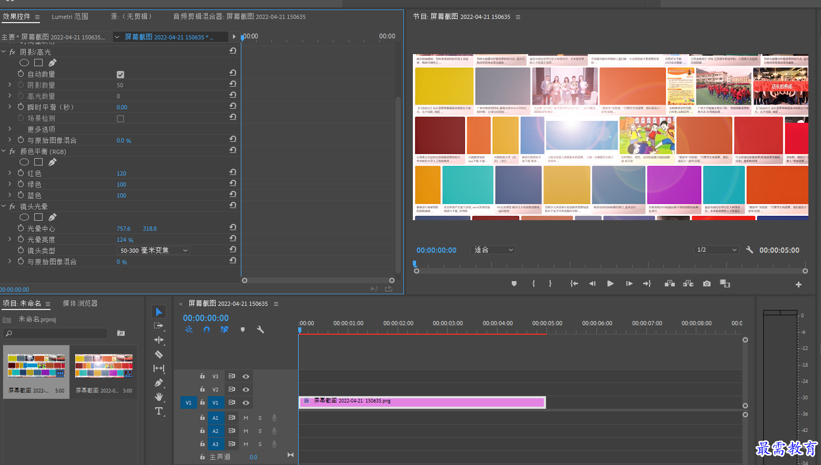This screenshot has height=465, width=821.
Task: Toggle V1 track visibility eye
Action: (x=246, y=402)
